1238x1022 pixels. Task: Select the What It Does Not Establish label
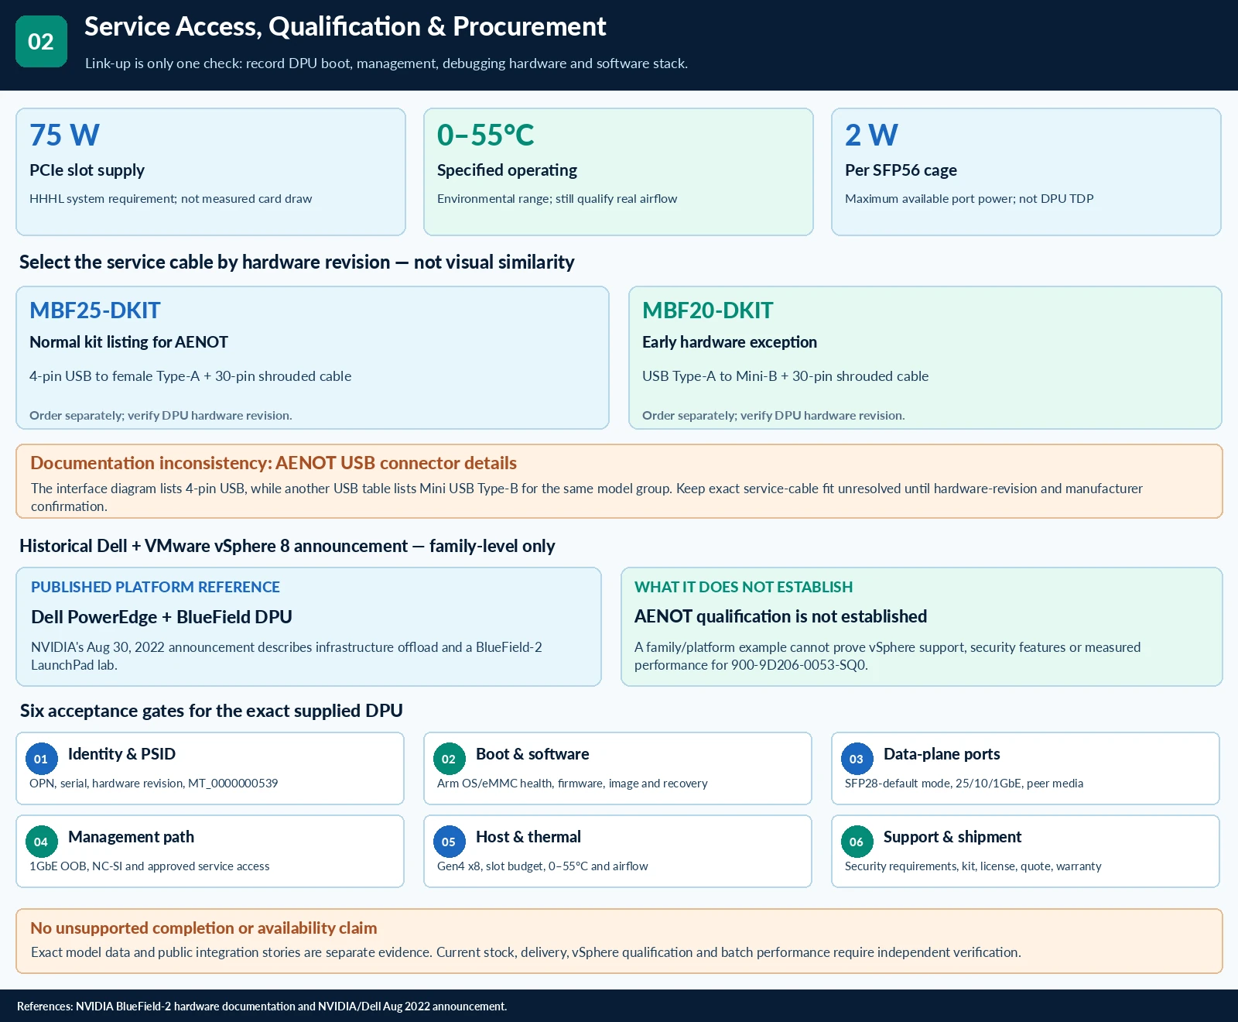pyautogui.click(x=744, y=587)
